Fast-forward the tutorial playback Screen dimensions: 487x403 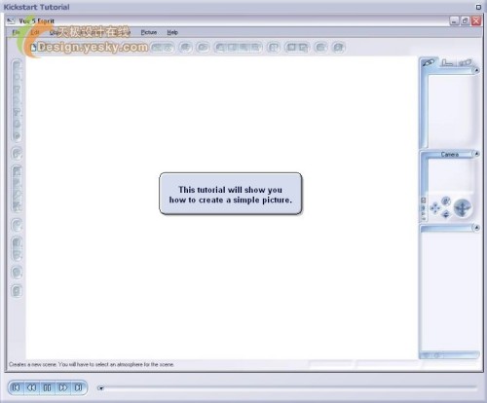[63, 387]
